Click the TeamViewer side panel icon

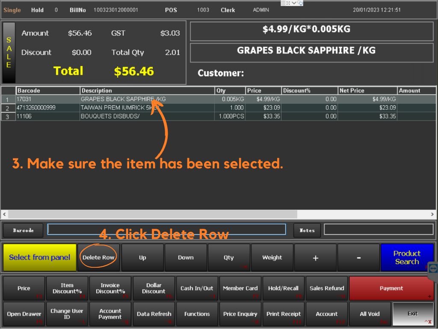[433, 269]
